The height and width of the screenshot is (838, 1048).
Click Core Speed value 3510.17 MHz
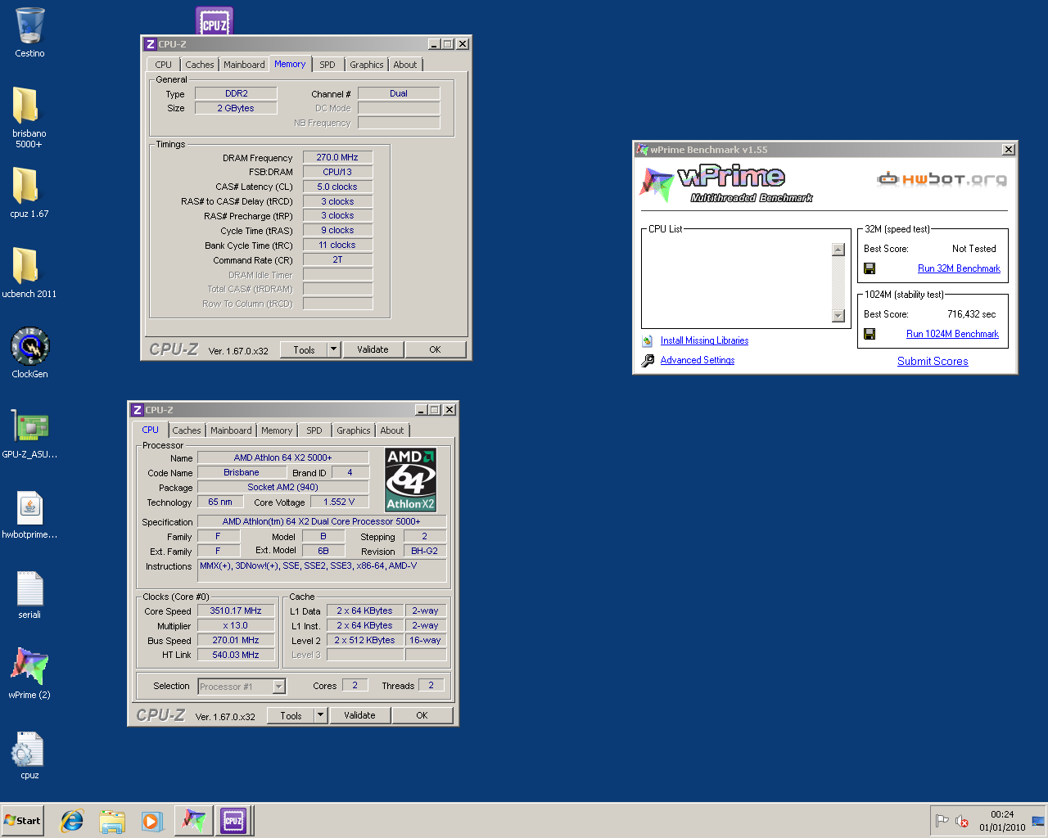(236, 610)
